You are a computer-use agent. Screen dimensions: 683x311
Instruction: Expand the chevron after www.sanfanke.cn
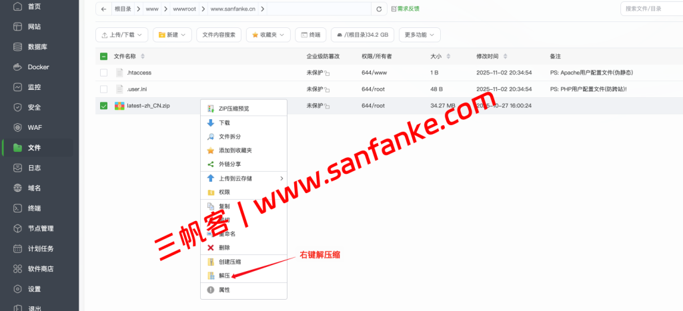263,9
